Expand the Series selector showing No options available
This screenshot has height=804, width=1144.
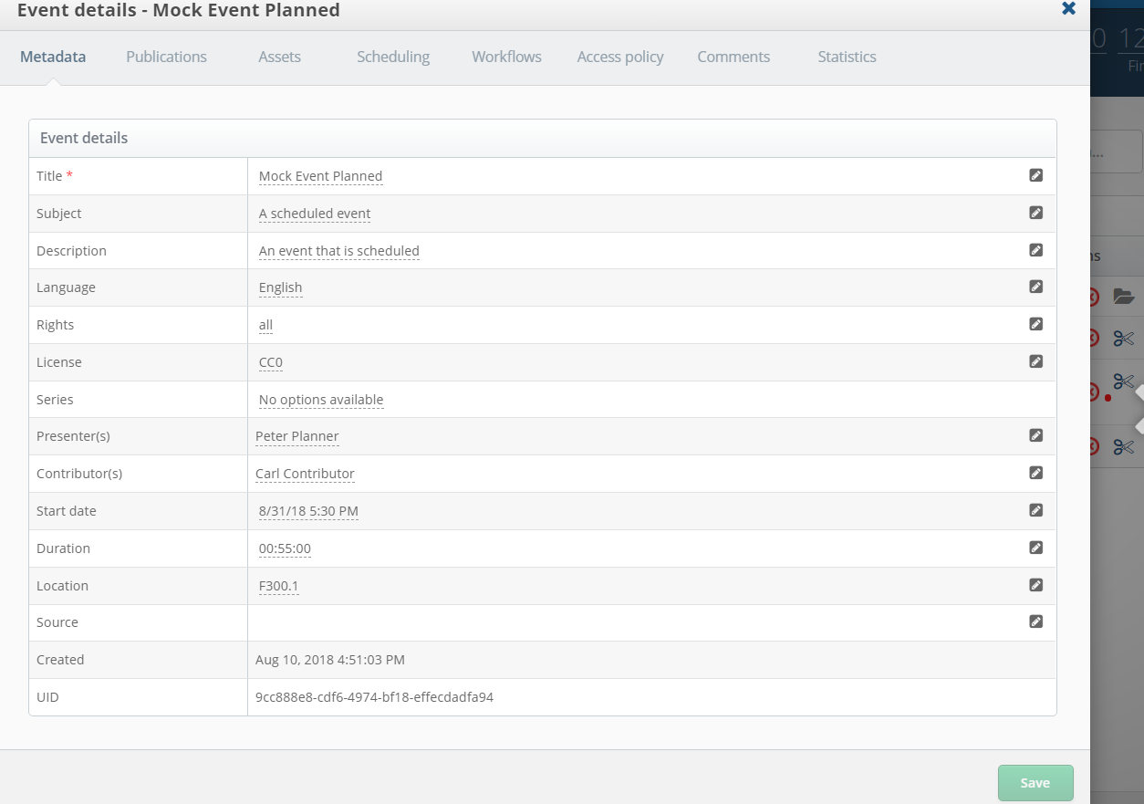click(320, 399)
